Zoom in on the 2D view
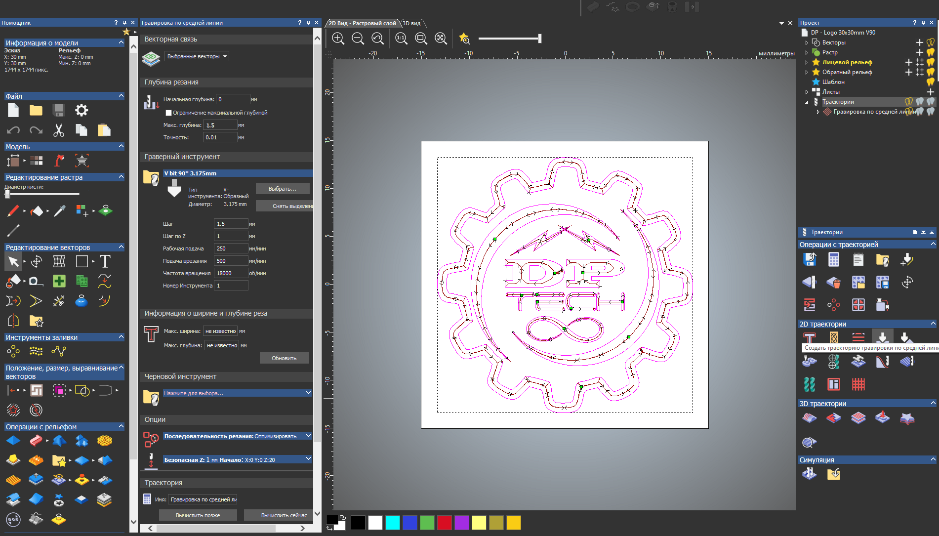Image resolution: width=939 pixels, height=536 pixels. (x=338, y=39)
